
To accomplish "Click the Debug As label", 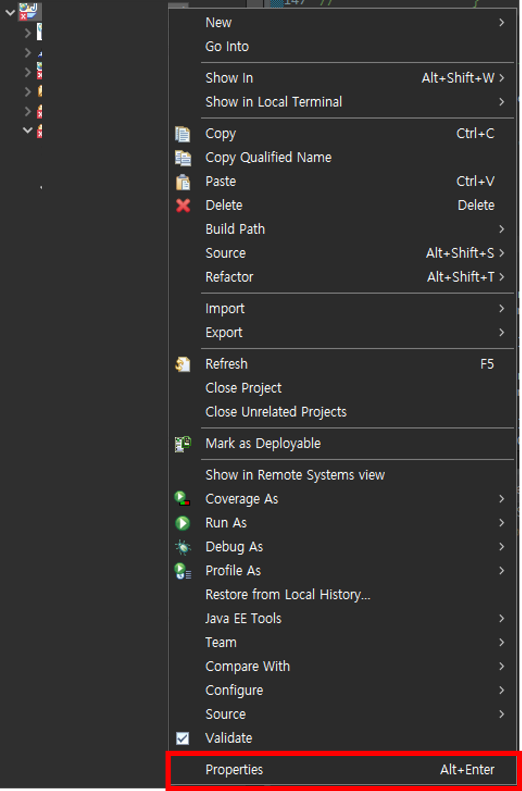I will (234, 547).
